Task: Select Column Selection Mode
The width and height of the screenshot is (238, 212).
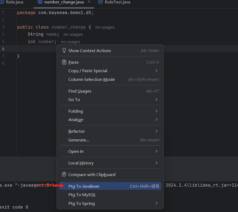Action: 91,80
